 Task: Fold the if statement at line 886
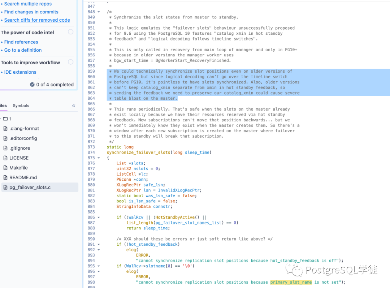[99, 217]
